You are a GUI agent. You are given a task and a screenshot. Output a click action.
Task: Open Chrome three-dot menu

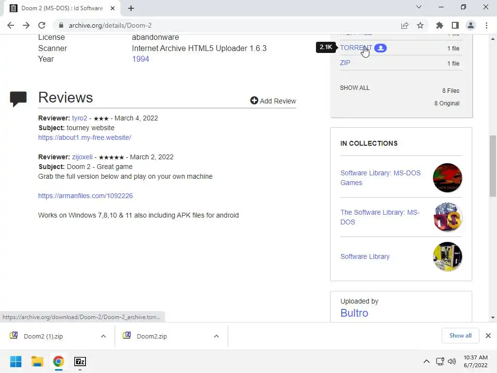tap(486, 25)
